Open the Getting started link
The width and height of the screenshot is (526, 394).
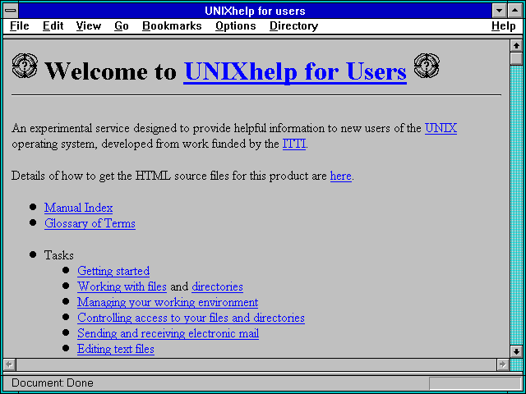pos(113,271)
